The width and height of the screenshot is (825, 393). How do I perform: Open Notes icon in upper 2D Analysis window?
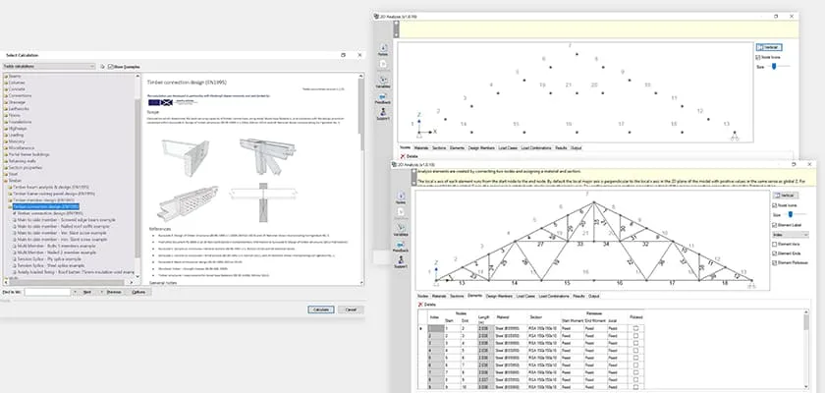[383, 49]
